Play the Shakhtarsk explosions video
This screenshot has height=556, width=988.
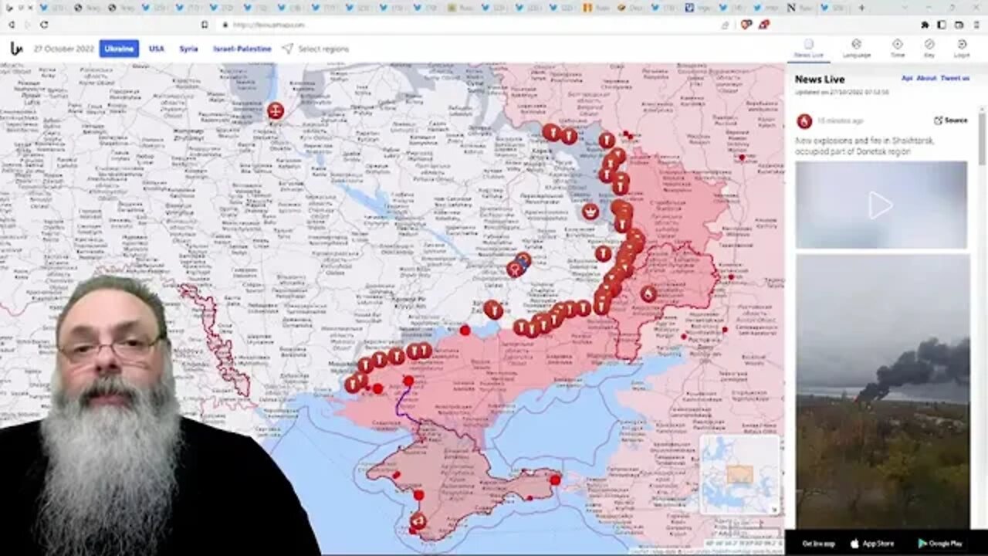[x=881, y=205]
